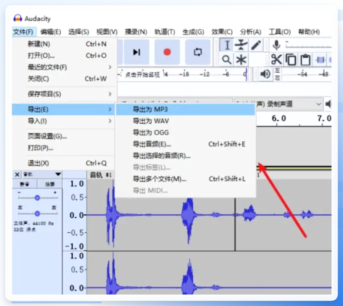The width and height of the screenshot is (343, 306).
Task: Click the 音轨 #1 clip title
Action: (101, 175)
